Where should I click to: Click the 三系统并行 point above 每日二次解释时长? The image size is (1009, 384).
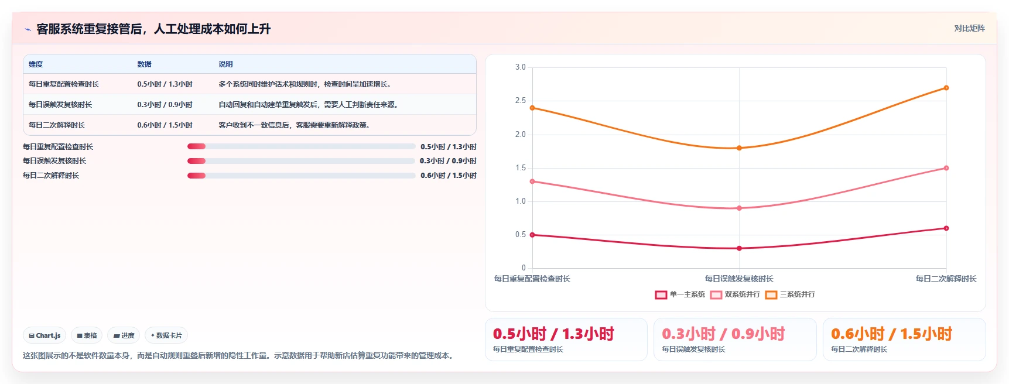946,88
